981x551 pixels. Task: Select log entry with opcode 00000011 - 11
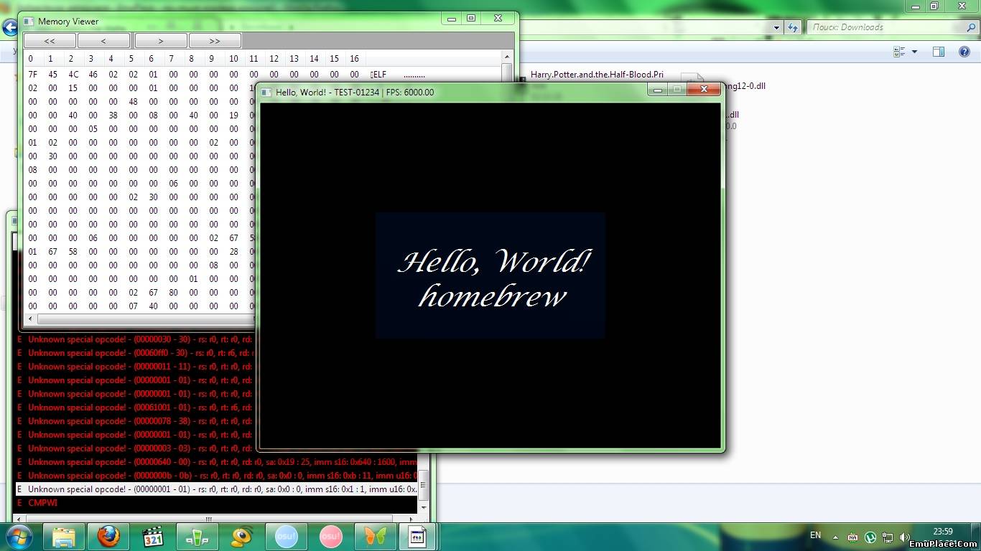(134, 367)
